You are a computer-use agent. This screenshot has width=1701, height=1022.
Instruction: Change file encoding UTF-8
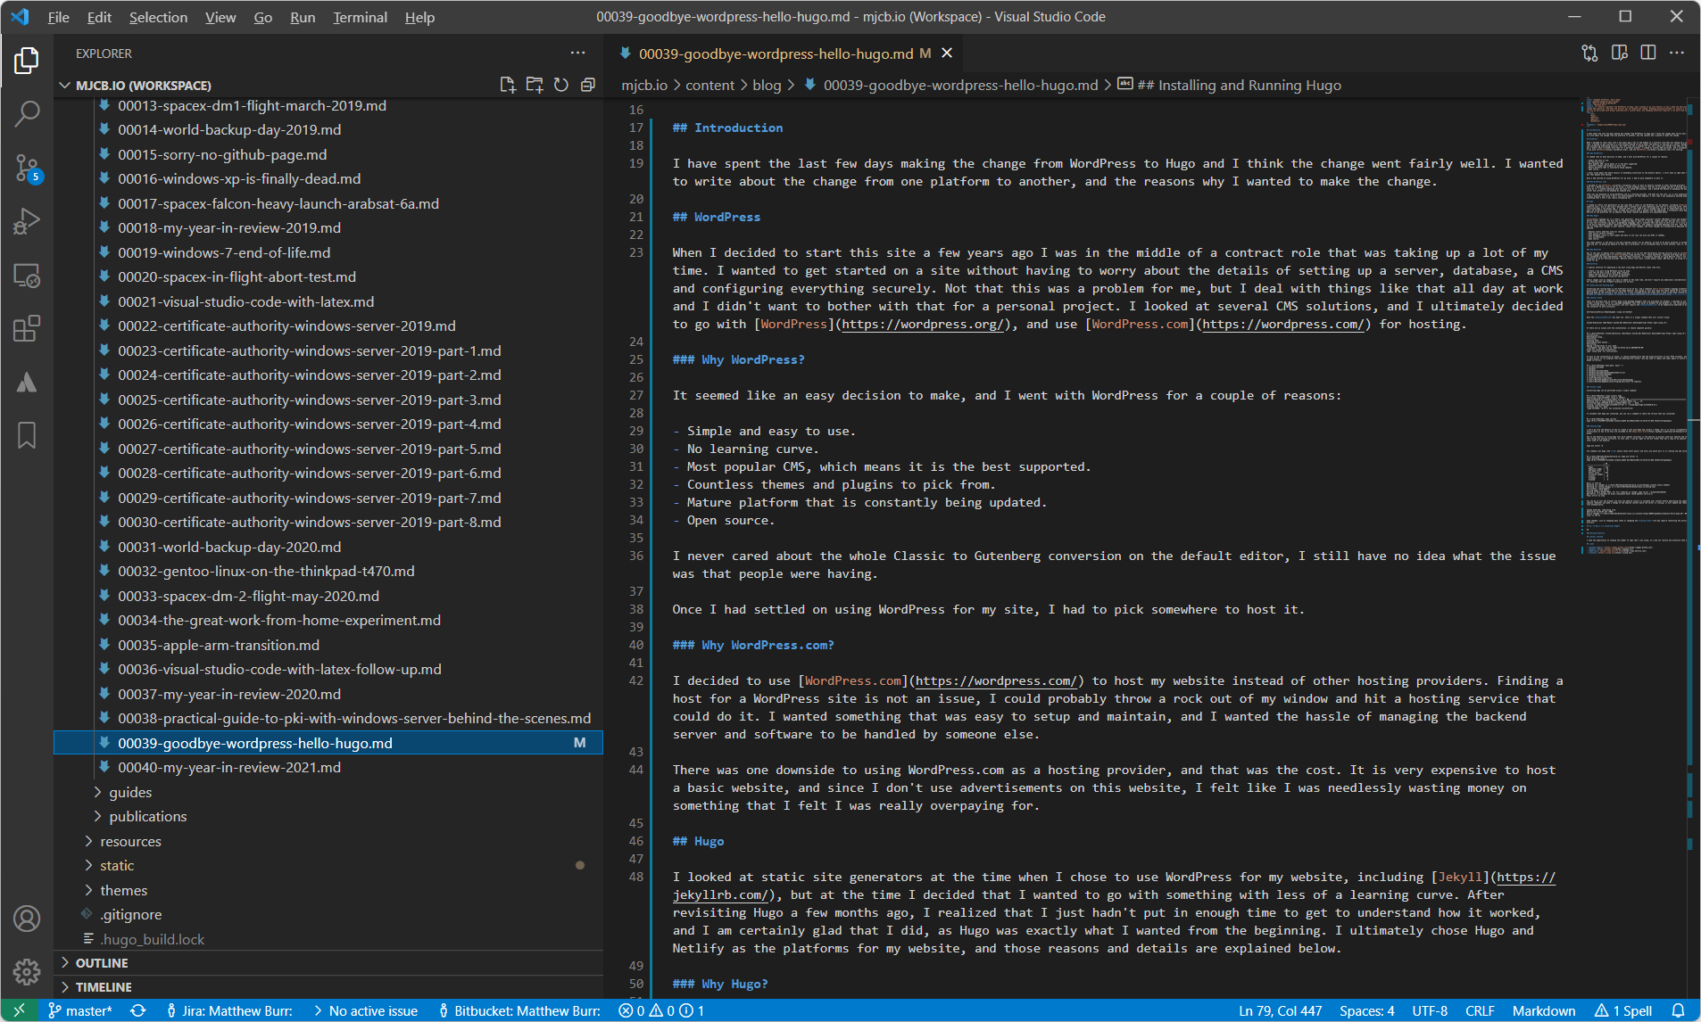click(x=1430, y=1010)
